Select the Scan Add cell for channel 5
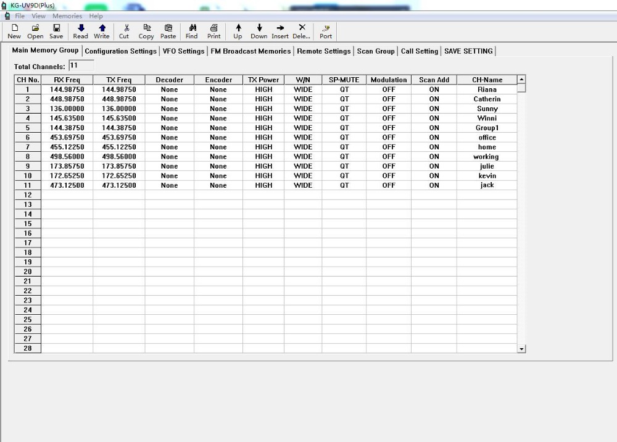Screen dimensions: 617x442 coord(434,128)
